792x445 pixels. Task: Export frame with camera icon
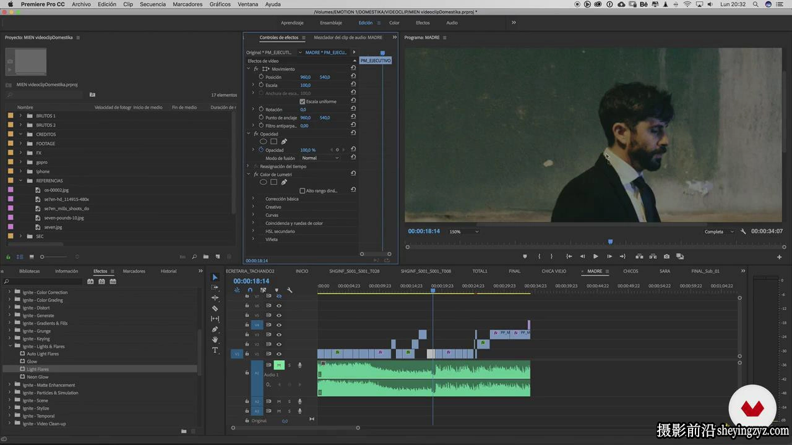pos(666,256)
